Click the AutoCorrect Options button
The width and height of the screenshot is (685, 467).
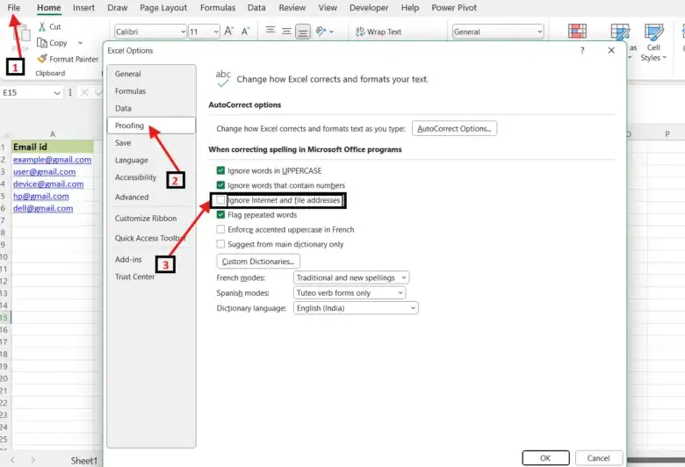tap(454, 128)
